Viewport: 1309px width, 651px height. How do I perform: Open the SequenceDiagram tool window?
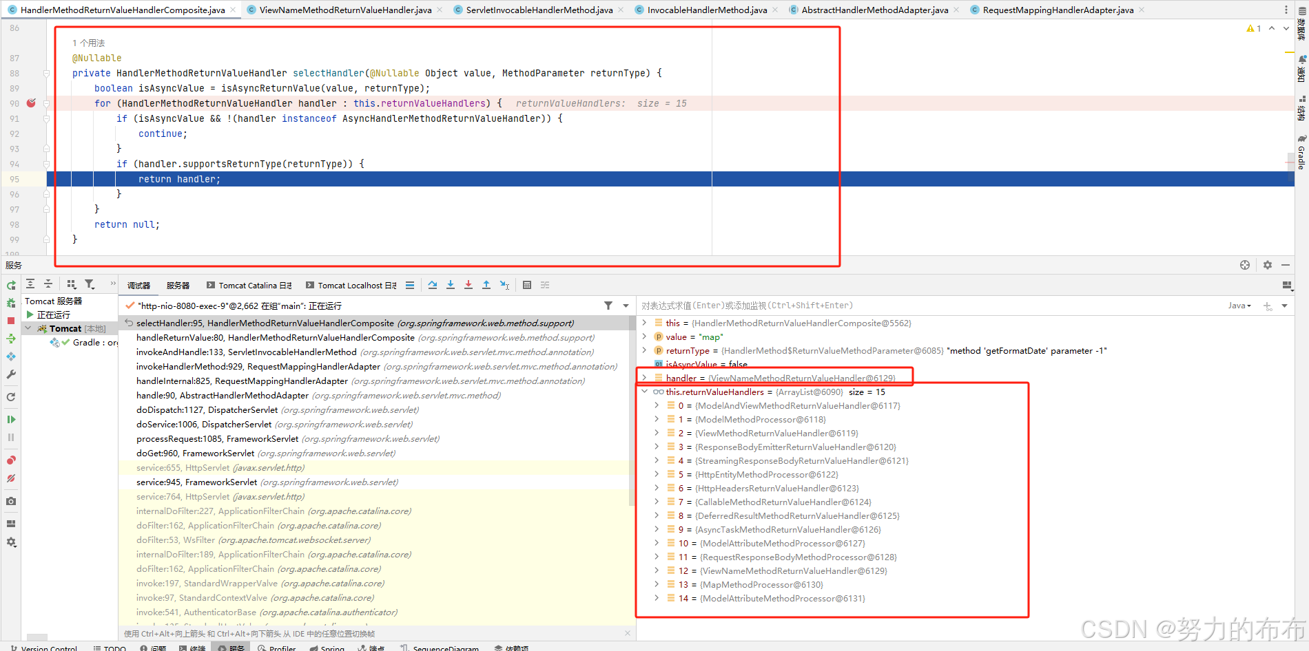click(x=440, y=647)
